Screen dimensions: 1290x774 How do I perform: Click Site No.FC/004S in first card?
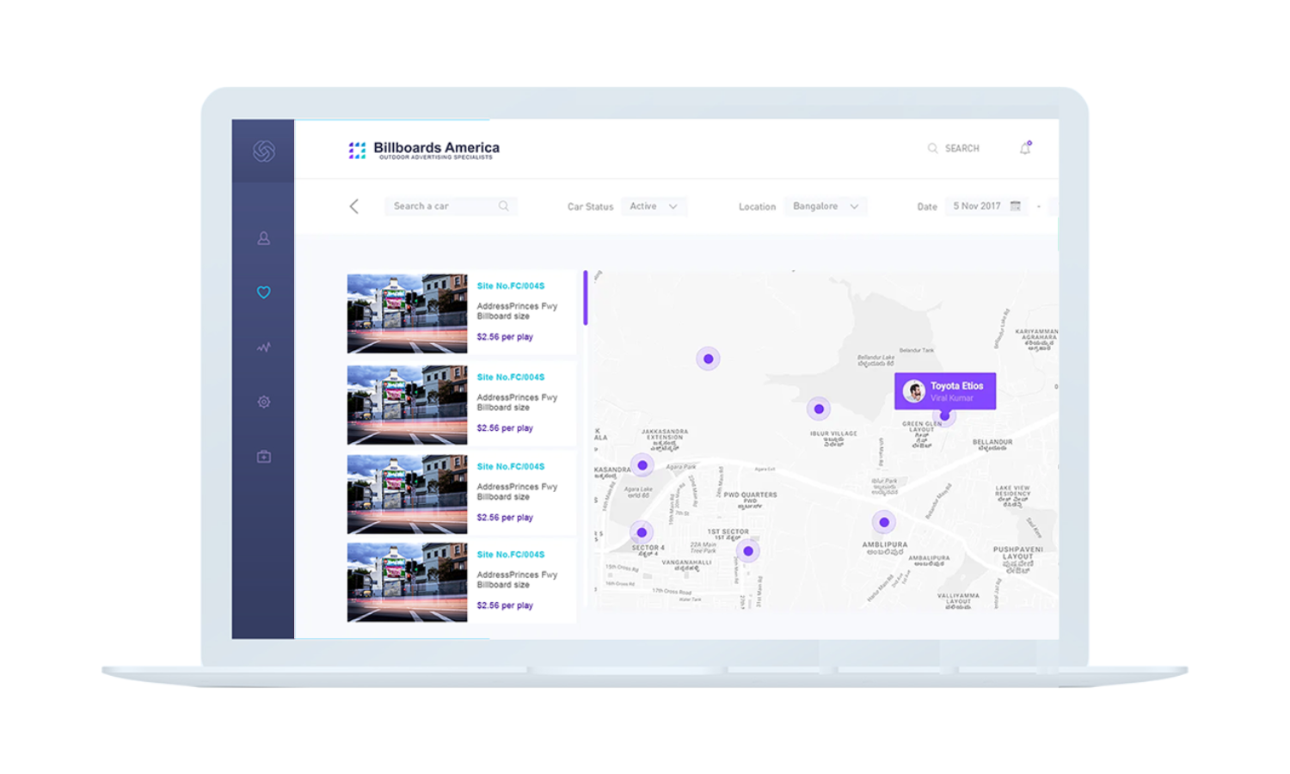click(x=511, y=286)
